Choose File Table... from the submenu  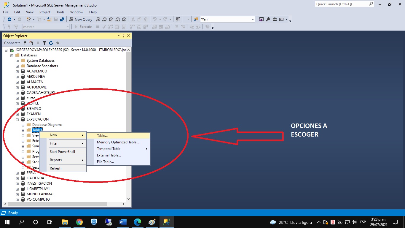point(119,162)
